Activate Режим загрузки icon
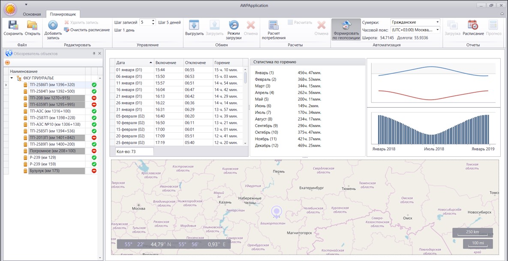This screenshot has width=508, height=261. 234,25
